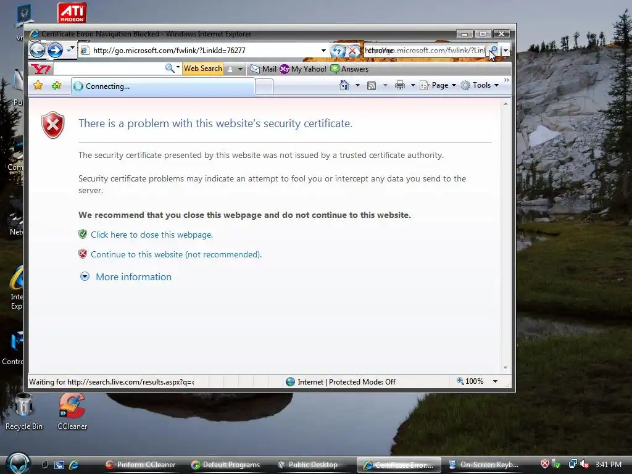Click the Yahoo toolbar search field

tap(109, 69)
